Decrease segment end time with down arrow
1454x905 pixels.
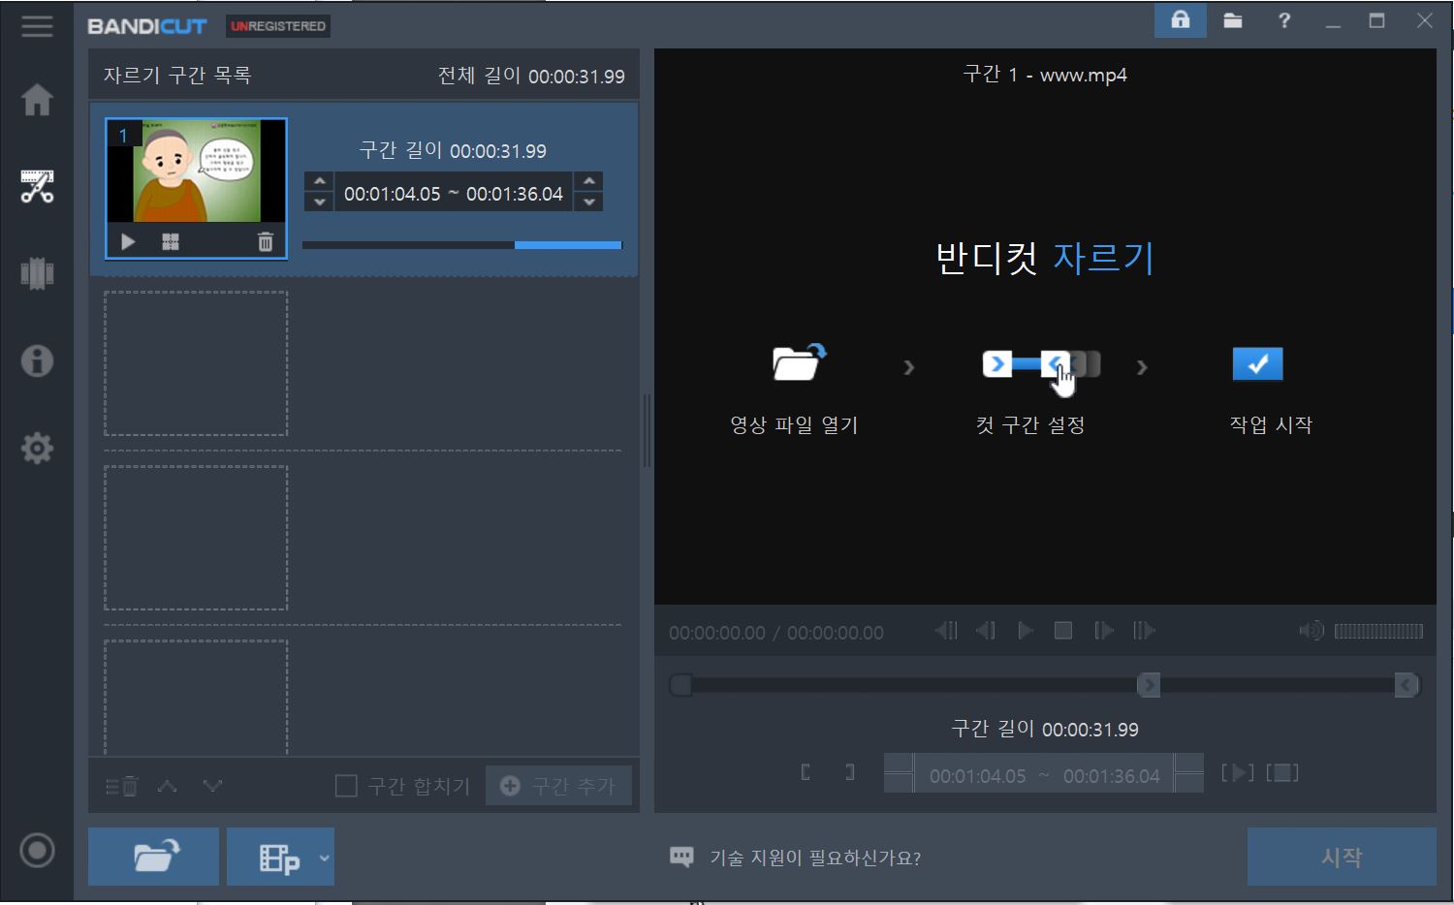tap(588, 203)
